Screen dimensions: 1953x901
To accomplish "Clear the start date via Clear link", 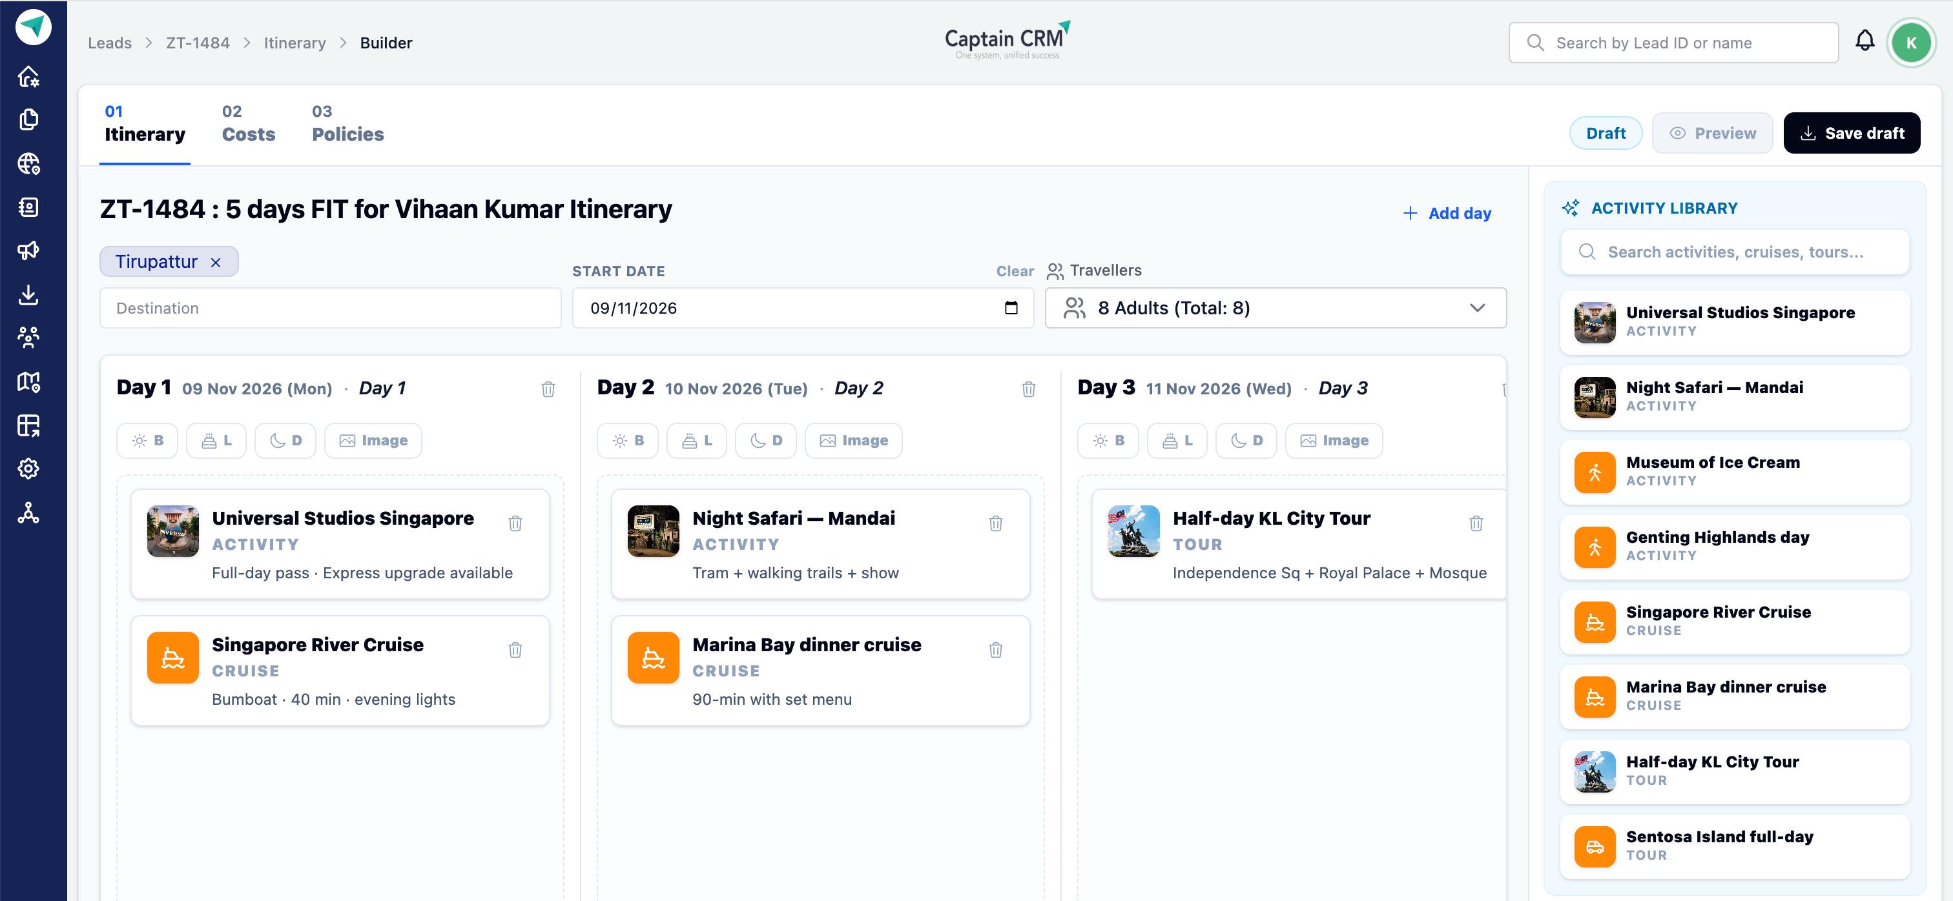I will click(x=1015, y=271).
